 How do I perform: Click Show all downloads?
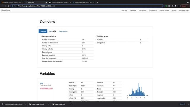click(x=182, y=104)
